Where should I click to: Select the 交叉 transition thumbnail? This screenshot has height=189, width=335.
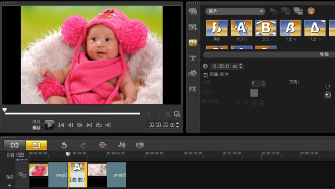tap(266, 28)
